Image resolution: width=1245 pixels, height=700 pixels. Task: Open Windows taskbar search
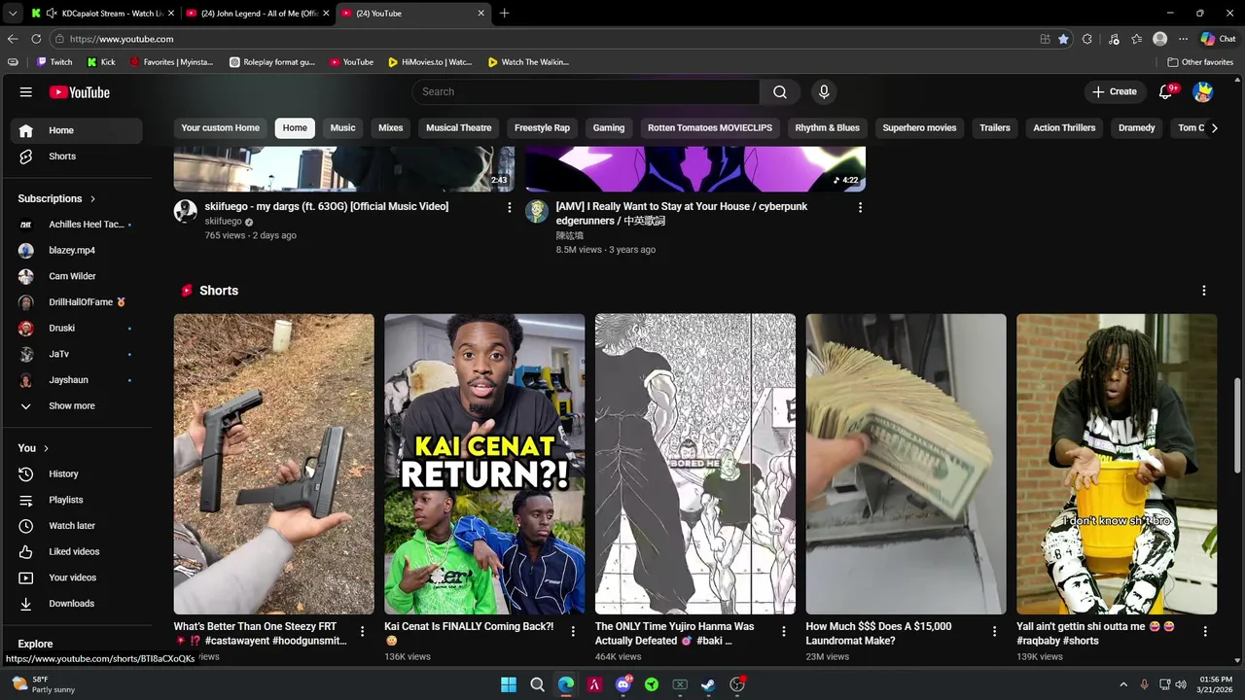pyautogui.click(x=537, y=684)
